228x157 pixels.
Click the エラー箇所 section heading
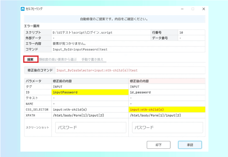tap(32, 26)
